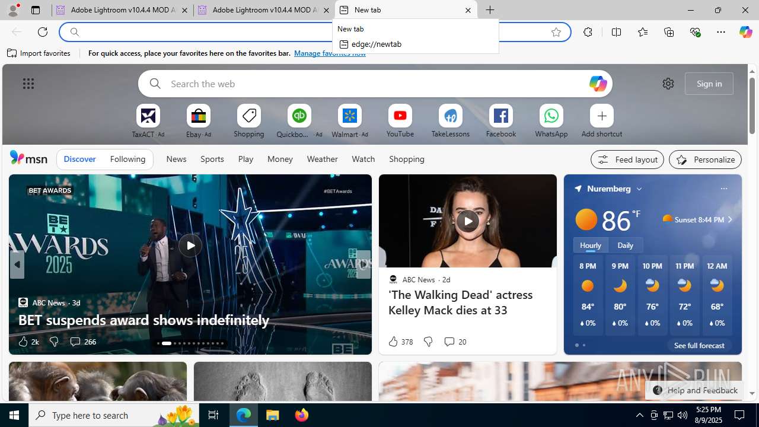Open page settings gear icon

[668, 84]
